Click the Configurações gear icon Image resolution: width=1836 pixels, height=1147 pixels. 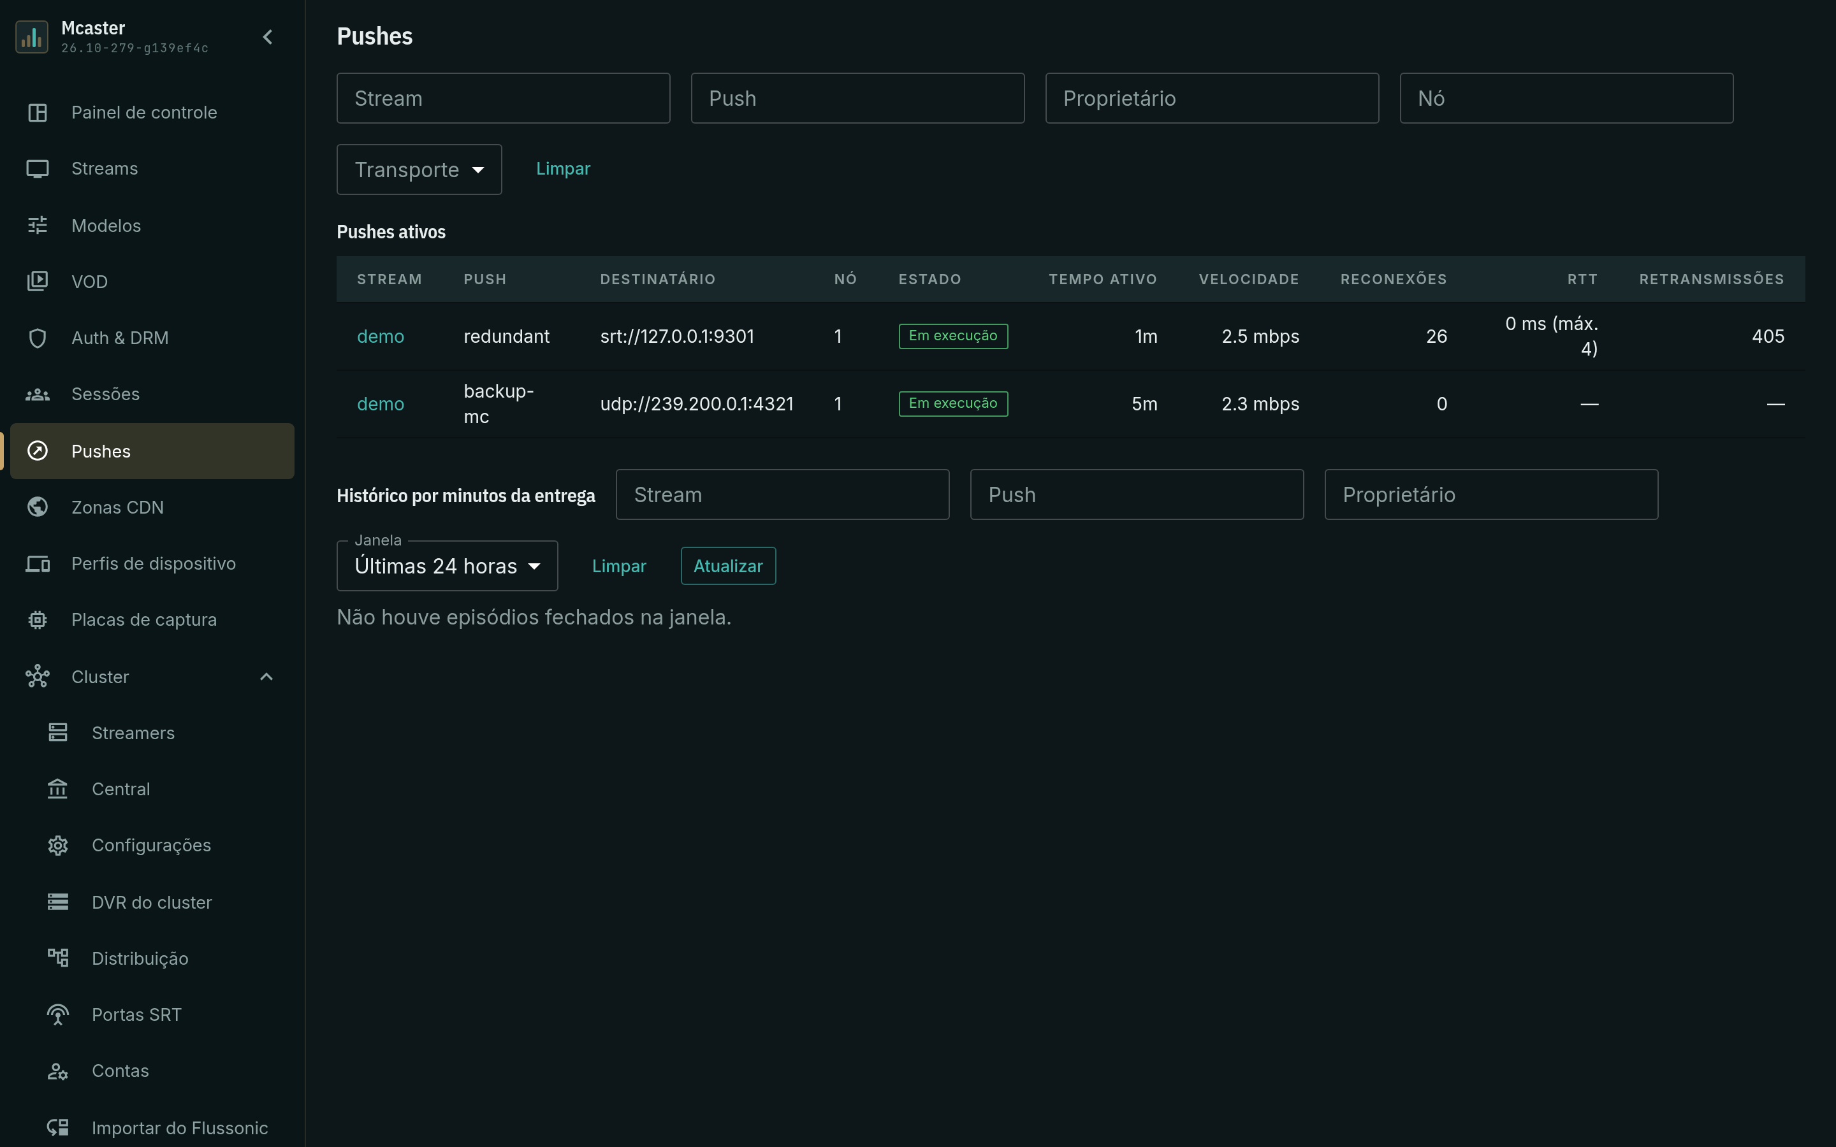[57, 845]
